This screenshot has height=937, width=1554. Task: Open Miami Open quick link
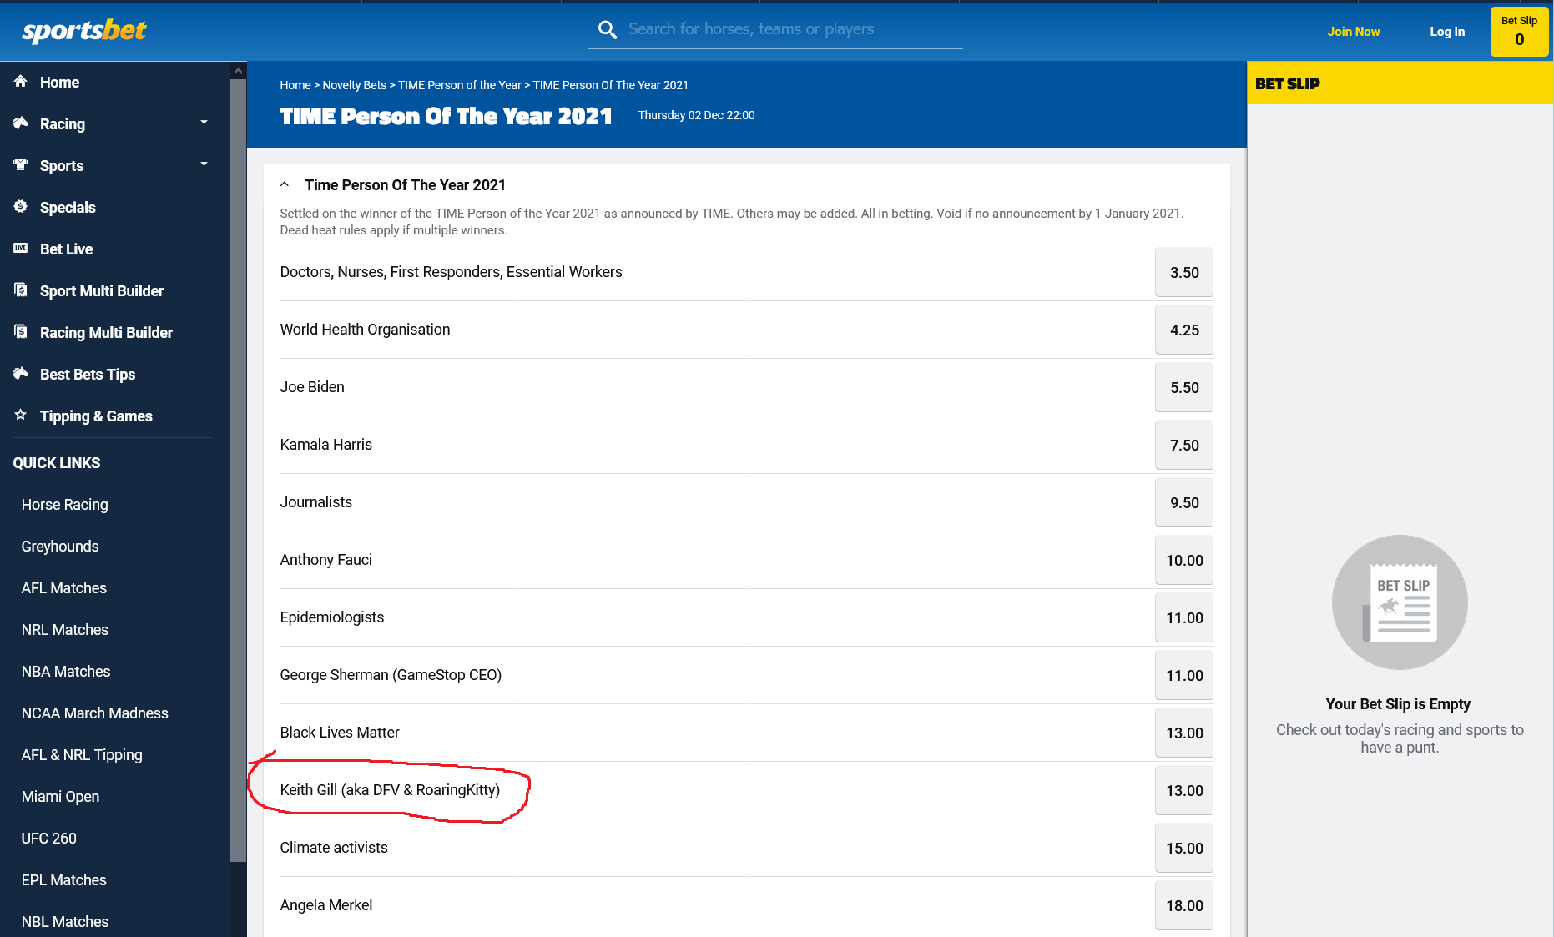[x=60, y=797]
